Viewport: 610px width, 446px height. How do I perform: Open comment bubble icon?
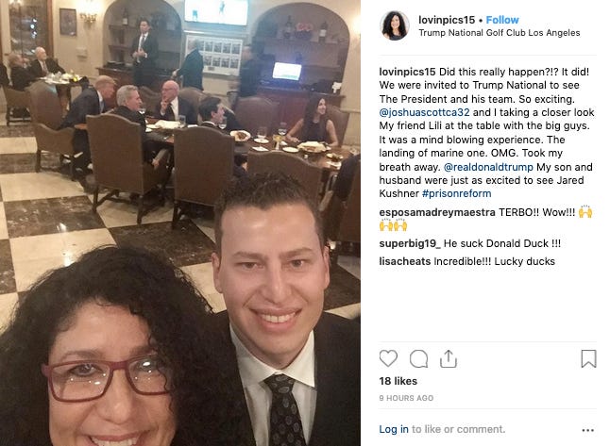point(418,358)
